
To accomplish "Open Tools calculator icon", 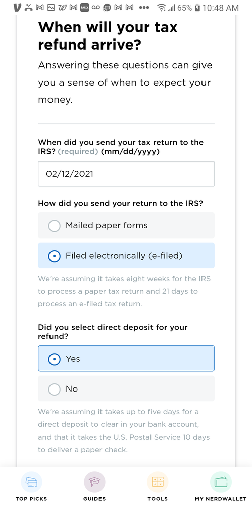I will pos(158,482).
